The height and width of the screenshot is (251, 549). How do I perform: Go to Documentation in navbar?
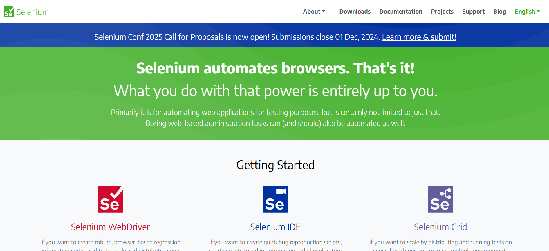[x=401, y=12]
